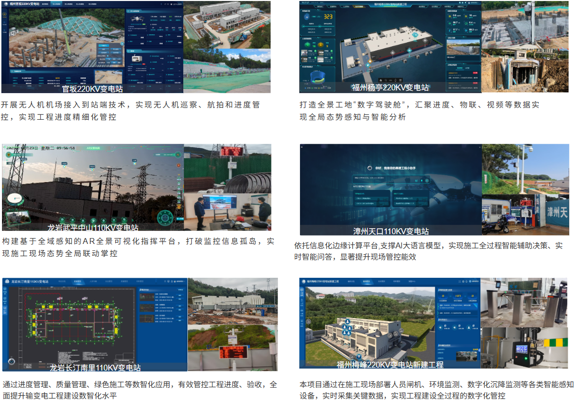Click top icon in Meifeng left sidebar
This screenshot has height=402, width=575.
point(302,290)
